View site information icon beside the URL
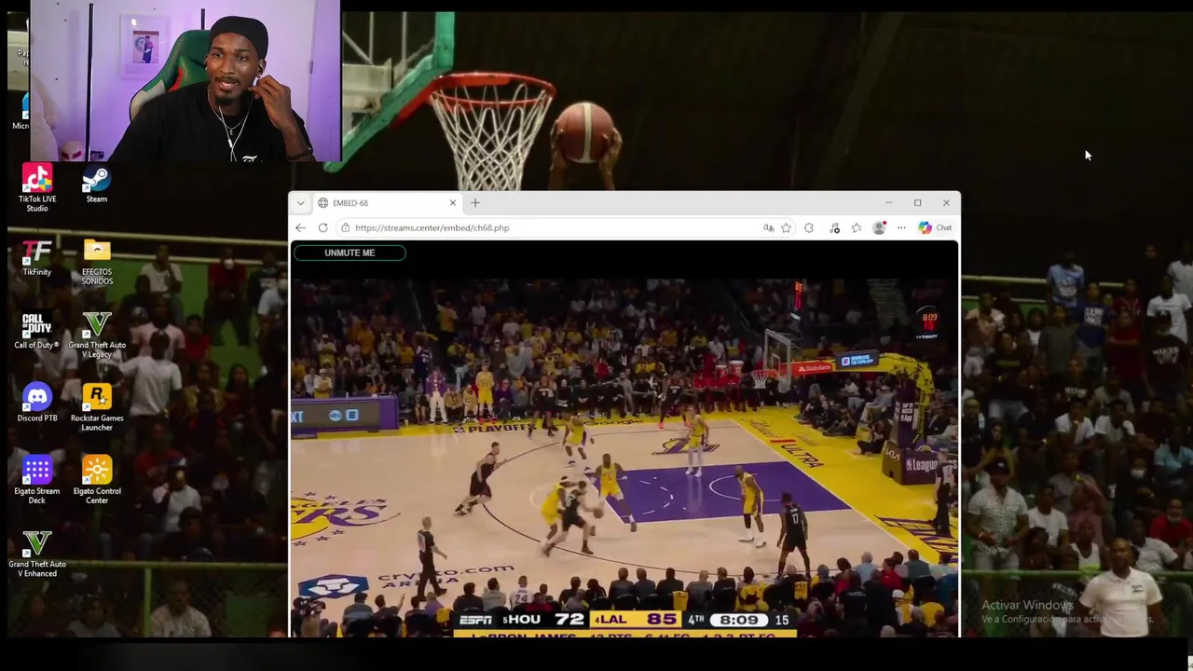Image resolution: width=1193 pixels, height=671 pixels. point(345,227)
